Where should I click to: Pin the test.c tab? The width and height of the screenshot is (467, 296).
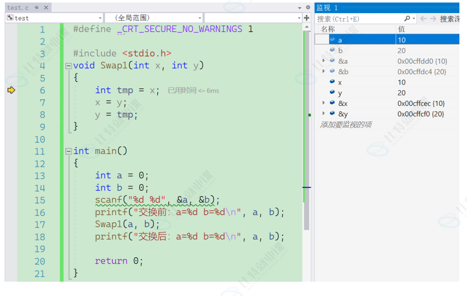point(36,8)
